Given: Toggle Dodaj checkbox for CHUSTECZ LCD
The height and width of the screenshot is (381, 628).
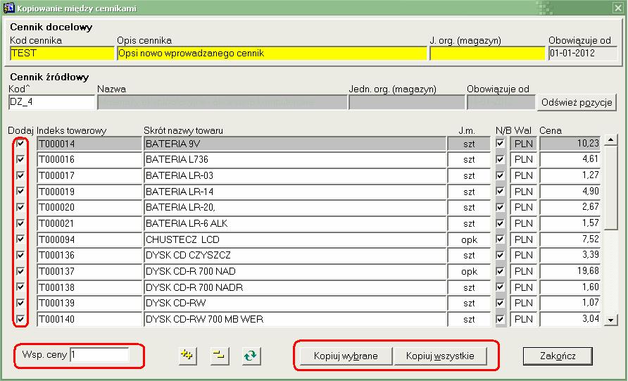Looking at the screenshot, I should 20,239.
